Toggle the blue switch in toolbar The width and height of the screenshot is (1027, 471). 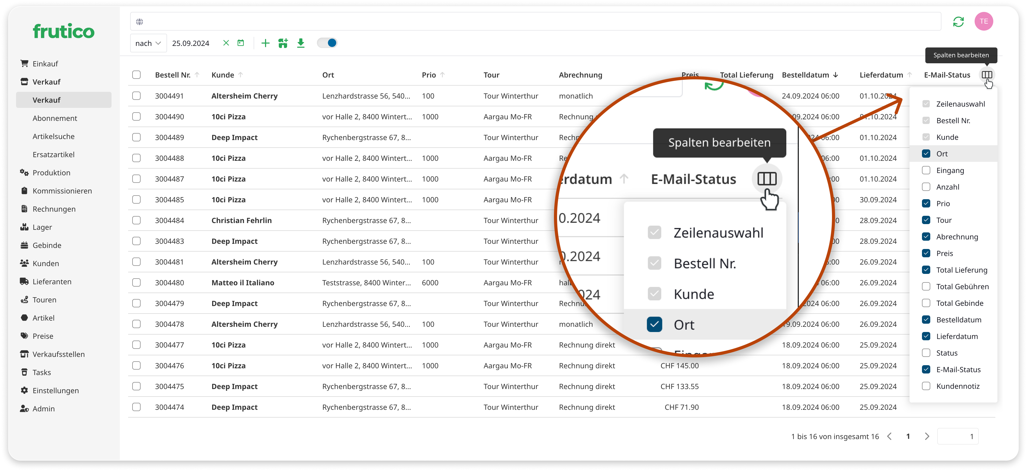[x=327, y=43]
